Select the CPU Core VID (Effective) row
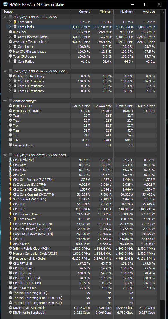Viewport: 168px width, 319px height. click(79, 189)
